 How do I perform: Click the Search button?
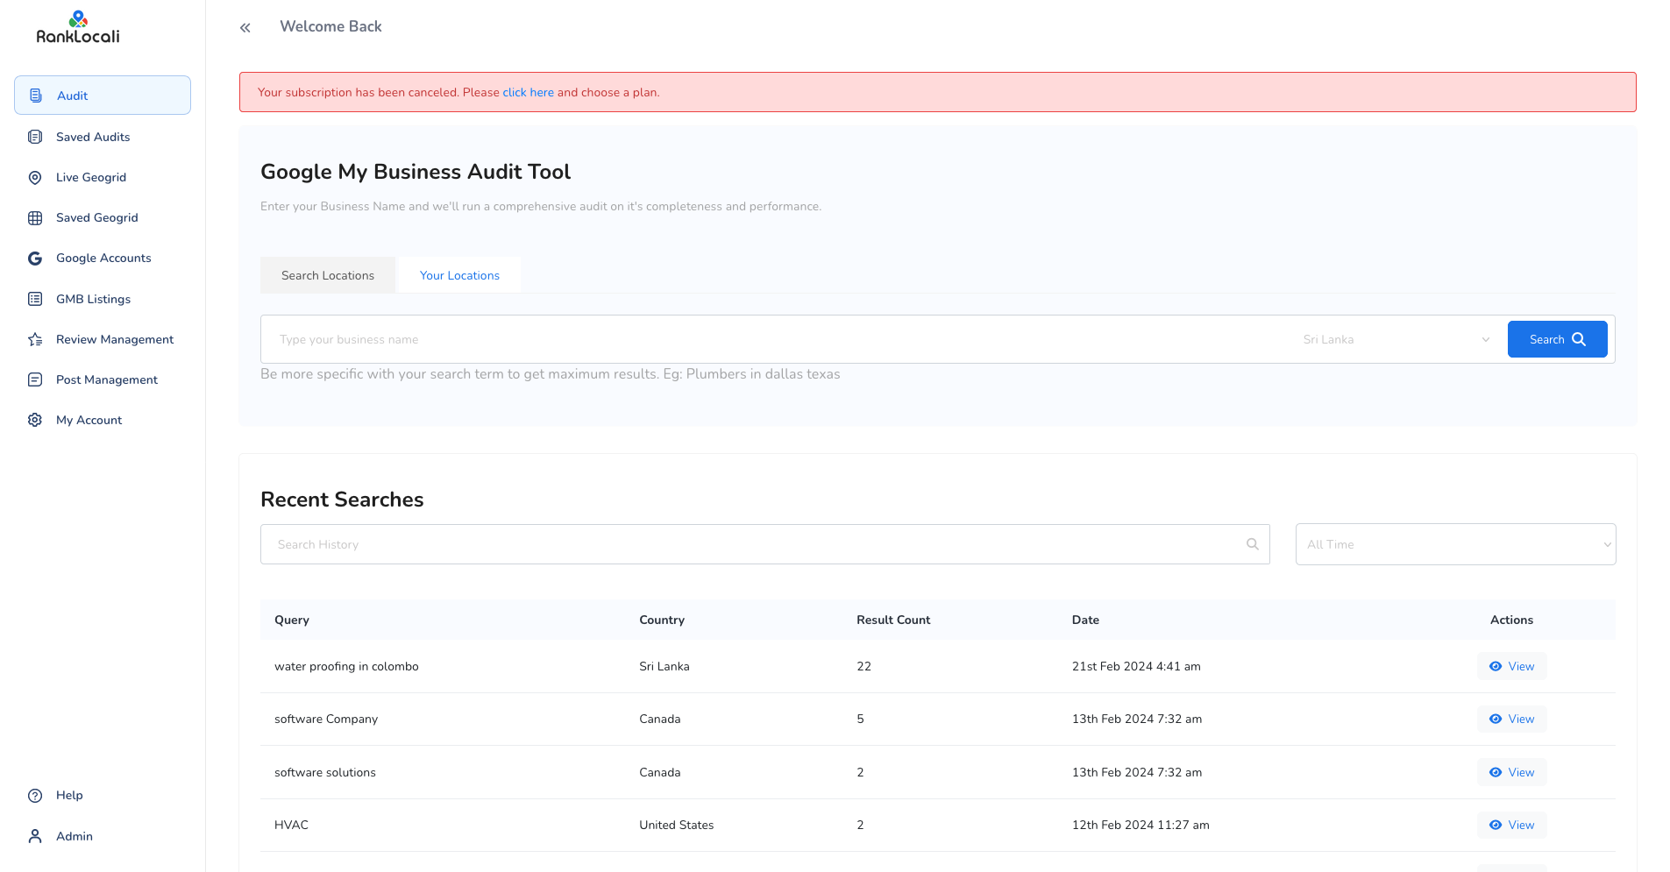click(x=1557, y=339)
